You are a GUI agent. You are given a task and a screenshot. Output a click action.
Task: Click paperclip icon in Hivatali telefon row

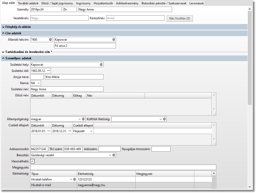pyautogui.click(x=74, y=179)
